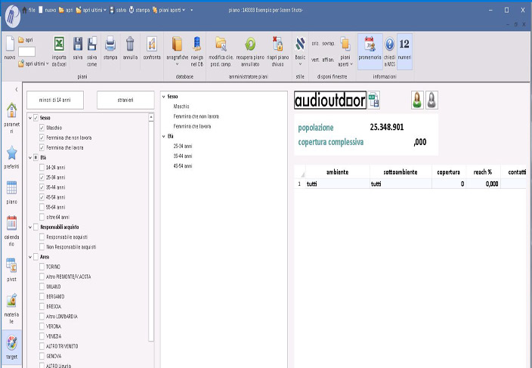Open the apri ultimi dropdown in ribbon
The width and height of the screenshot is (532, 368).
tap(33, 64)
